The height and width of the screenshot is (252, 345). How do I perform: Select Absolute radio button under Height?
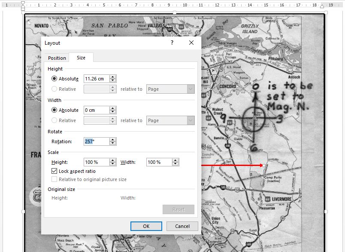click(x=54, y=79)
